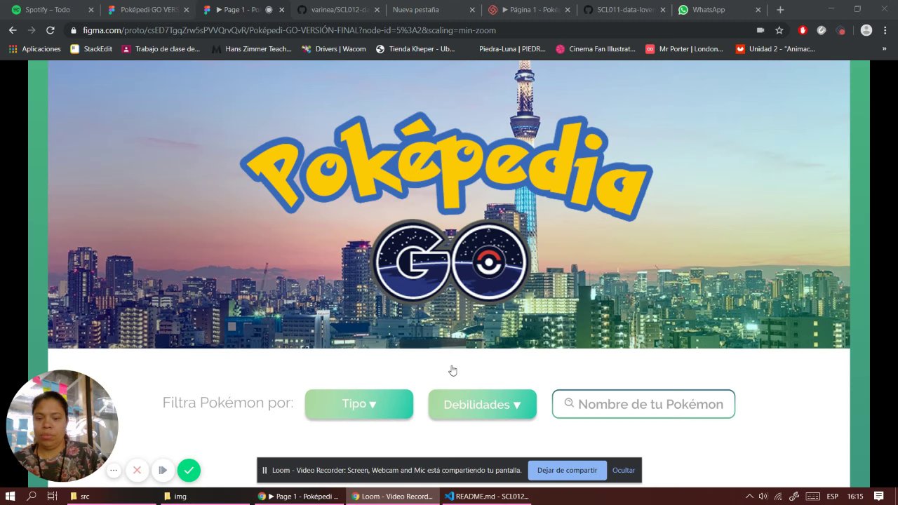
Task: Close the Spotify tab
Action: [x=91, y=10]
